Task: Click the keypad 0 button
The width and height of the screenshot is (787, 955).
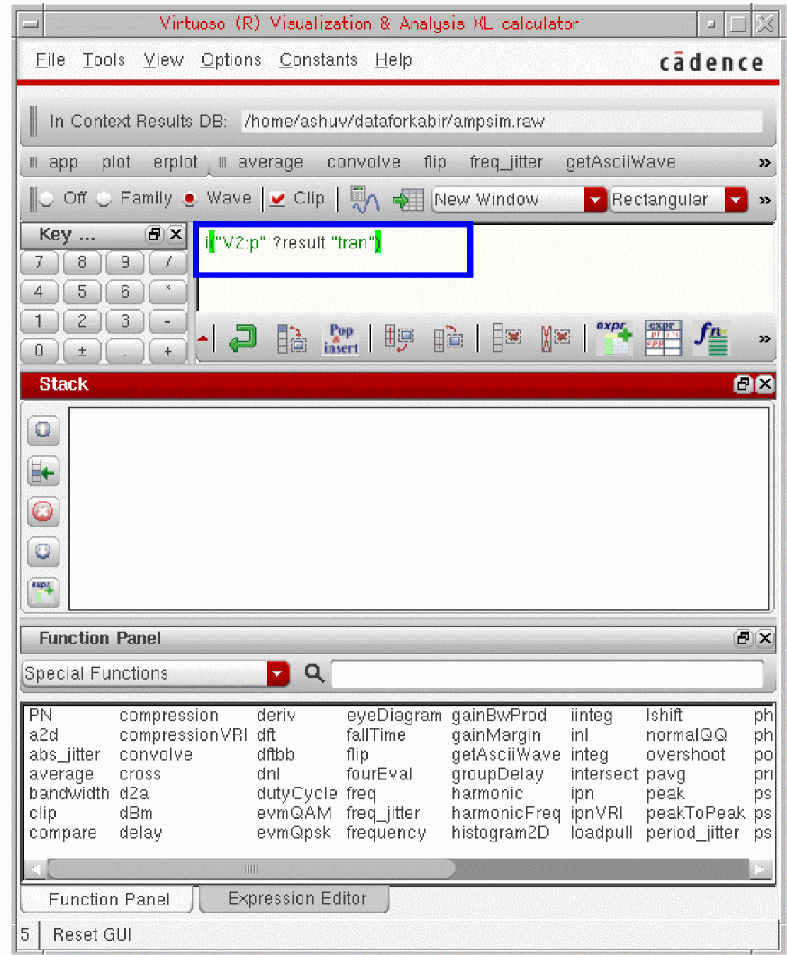Action: click(39, 351)
